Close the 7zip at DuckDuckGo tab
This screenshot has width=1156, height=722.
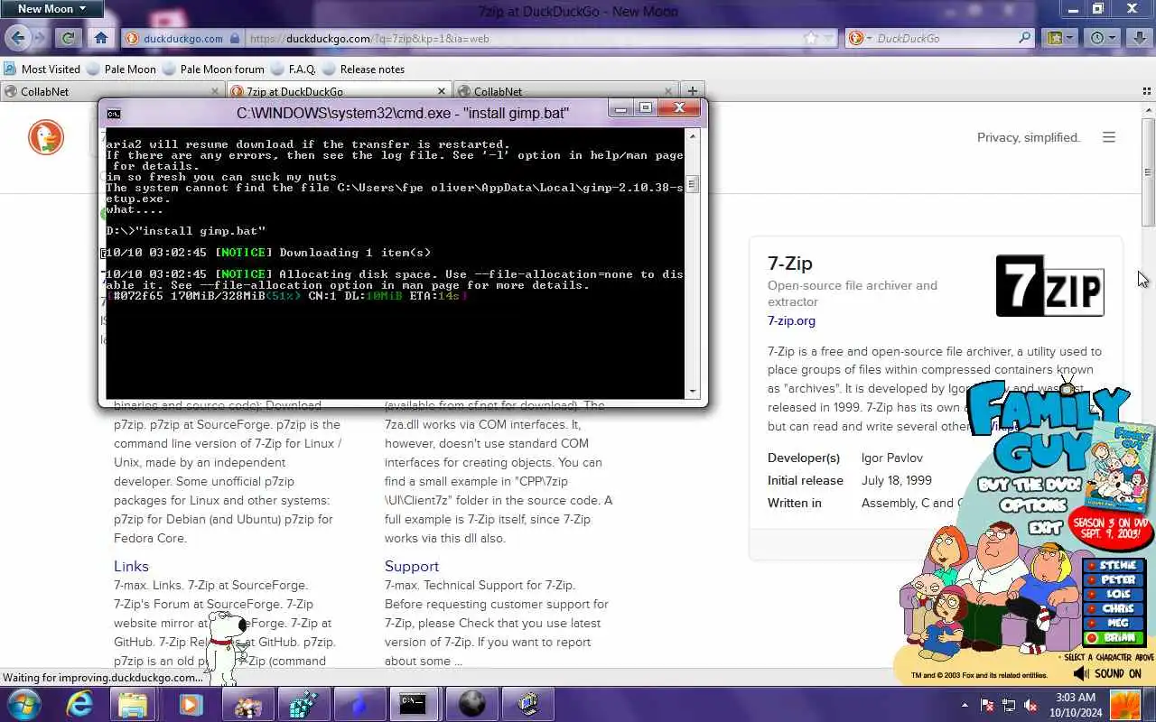(442, 91)
